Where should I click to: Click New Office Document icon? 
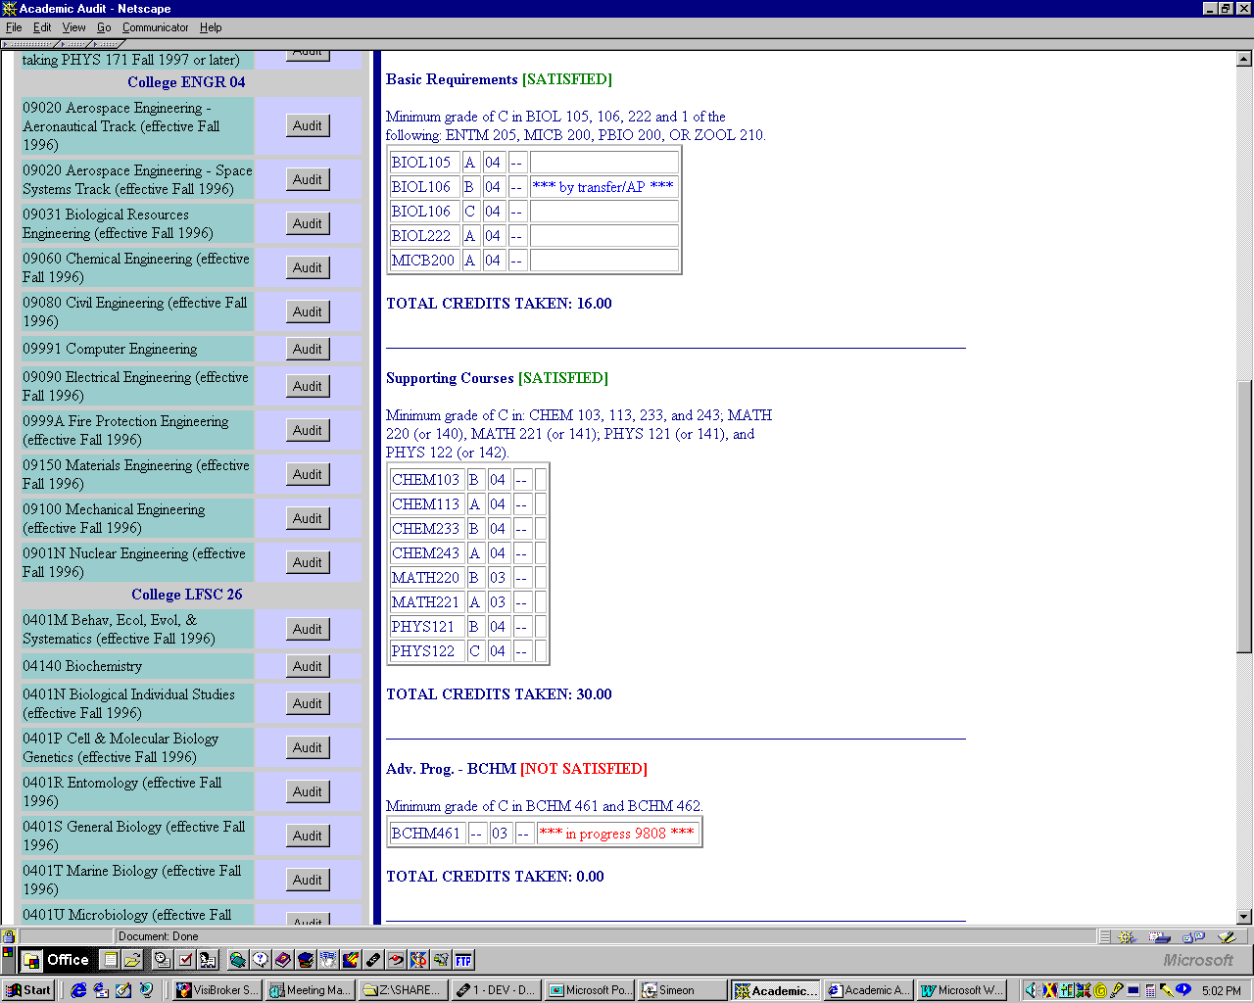111,960
